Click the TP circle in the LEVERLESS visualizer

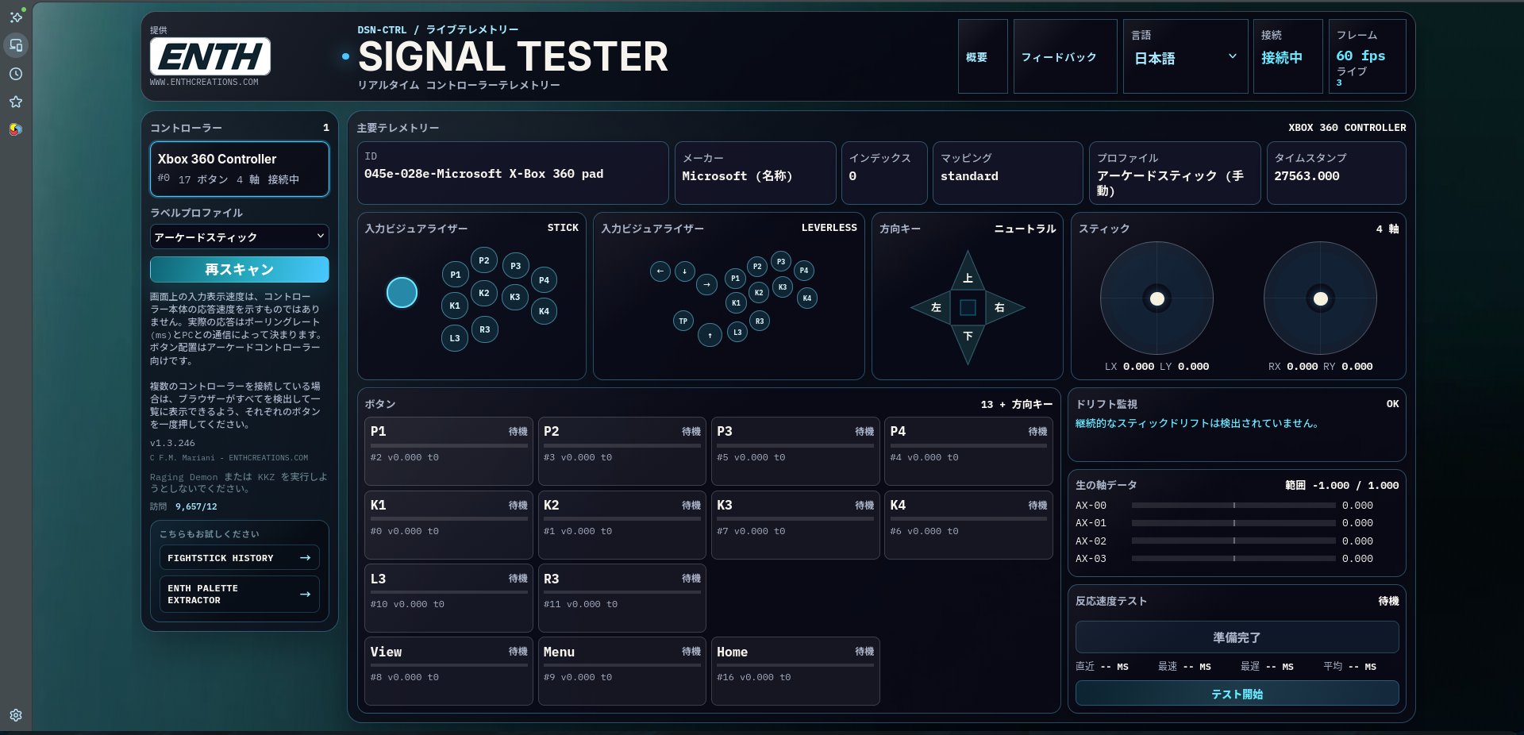683,321
